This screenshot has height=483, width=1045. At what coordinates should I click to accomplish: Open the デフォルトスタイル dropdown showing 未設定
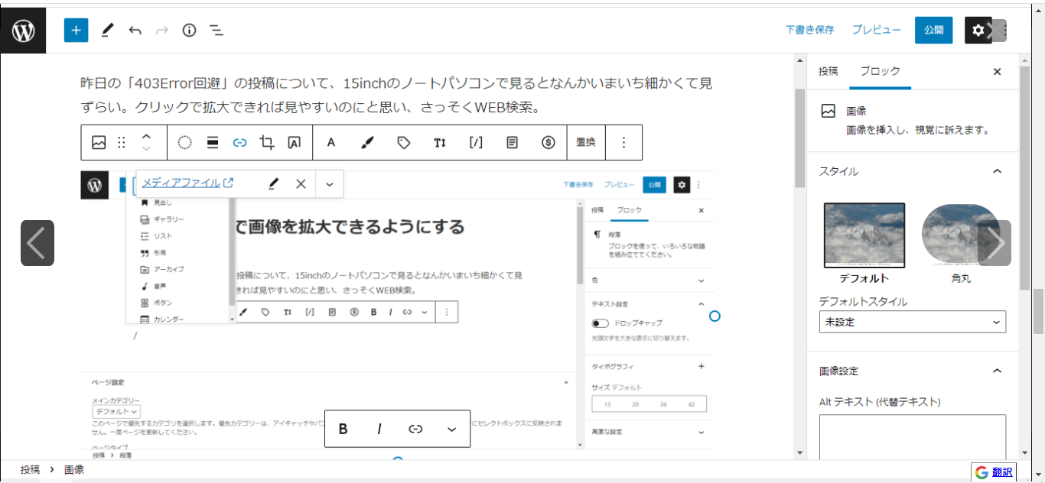click(912, 323)
